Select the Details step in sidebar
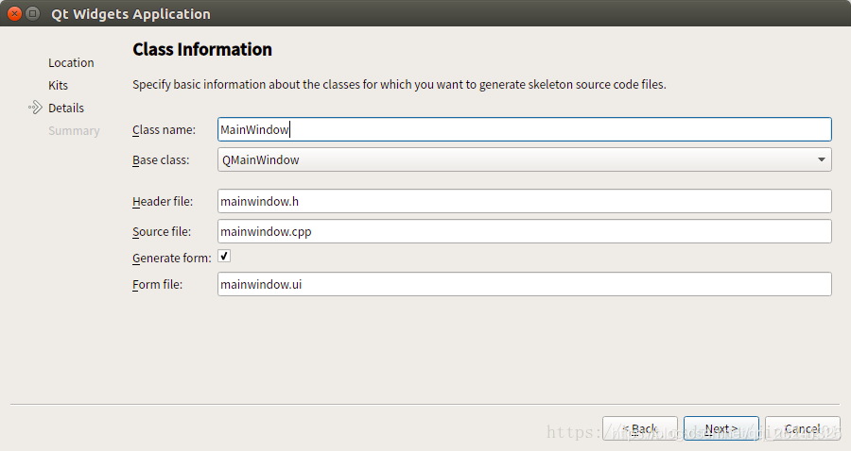This screenshot has width=851, height=451. pyautogui.click(x=66, y=109)
